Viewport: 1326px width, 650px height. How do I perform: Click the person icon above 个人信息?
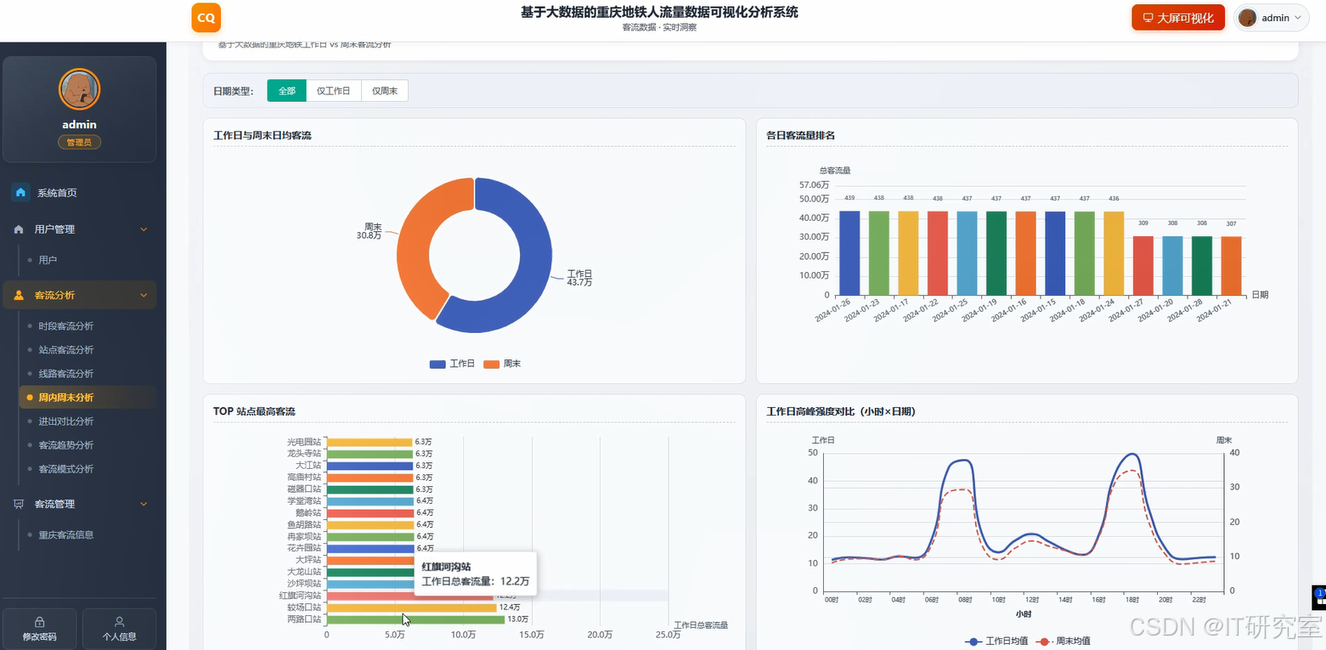click(x=119, y=622)
